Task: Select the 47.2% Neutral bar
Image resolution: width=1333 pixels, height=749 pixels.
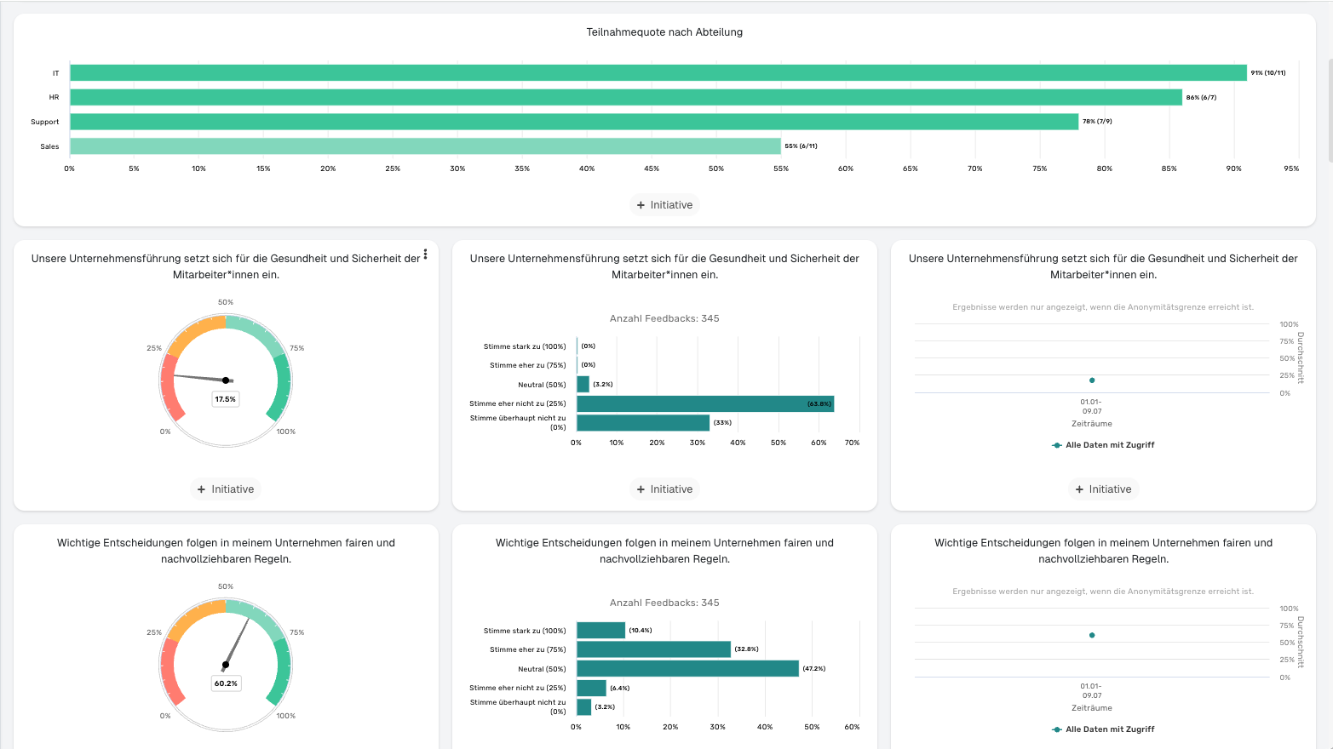Action: point(687,669)
